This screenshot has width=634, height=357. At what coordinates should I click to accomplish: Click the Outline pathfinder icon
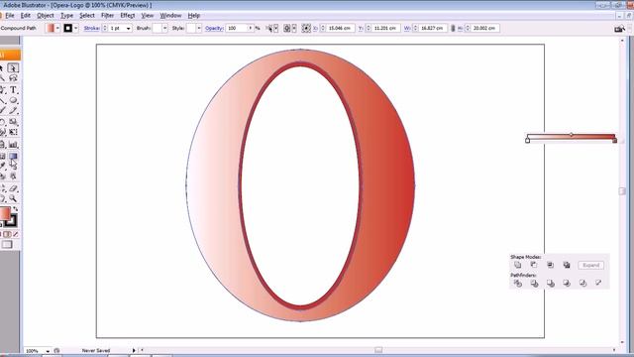tap(582, 283)
